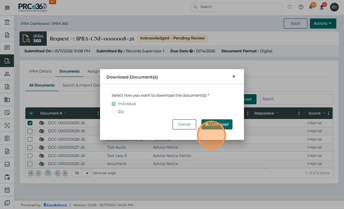Viewport: 344px width, 209px height.
Task: Sort by the Source column header
Action: pos(314,113)
